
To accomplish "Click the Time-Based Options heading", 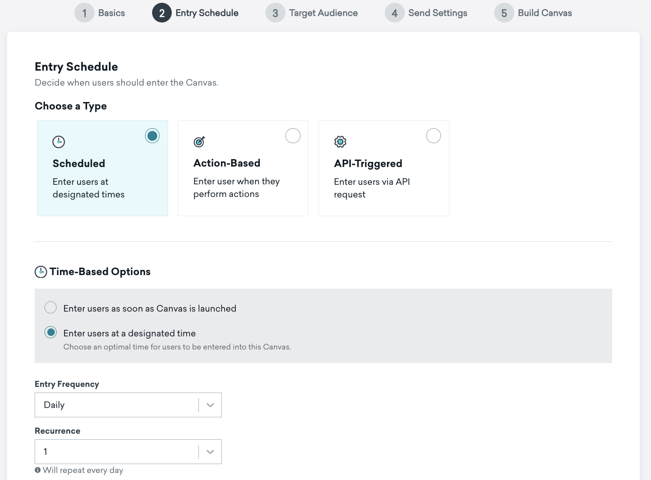I will 100,272.
